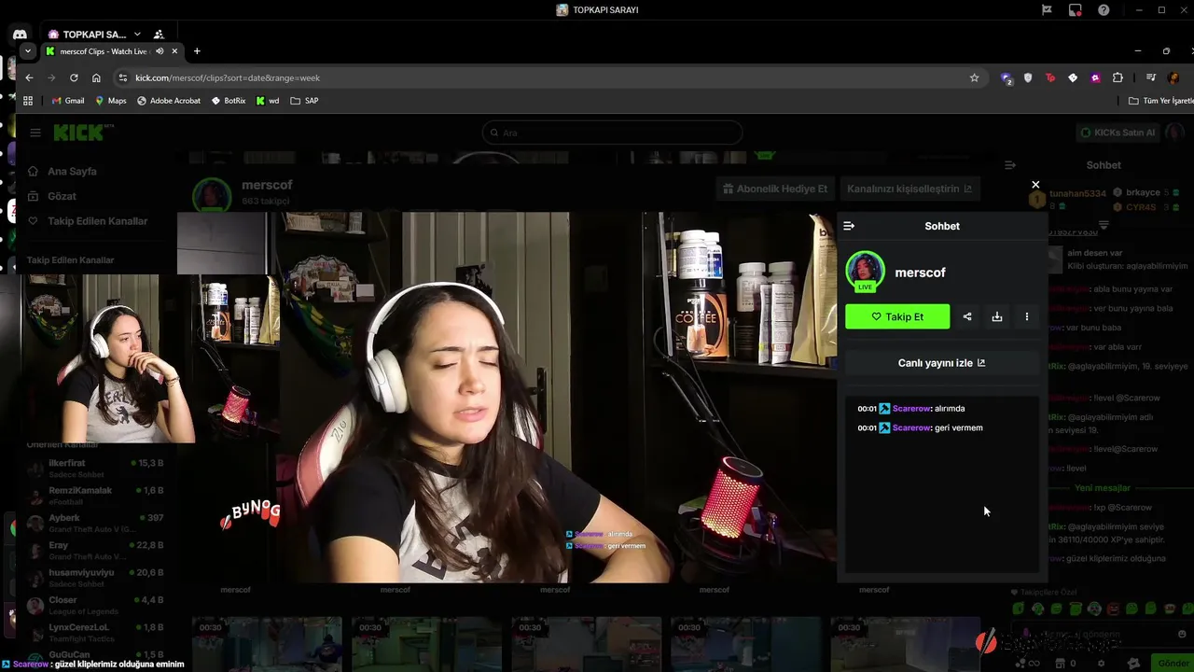Select chat message 'geri vermem' in clip
The width and height of the screenshot is (1194, 672).
pyautogui.click(x=958, y=427)
